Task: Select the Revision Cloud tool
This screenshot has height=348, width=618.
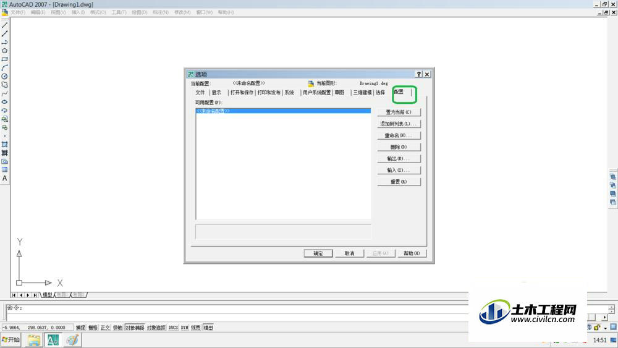Action: (x=5, y=85)
